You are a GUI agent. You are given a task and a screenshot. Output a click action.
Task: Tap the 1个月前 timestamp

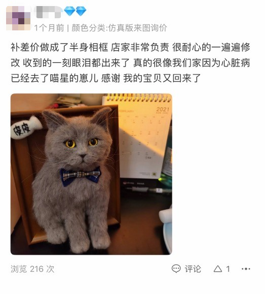pos(49,28)
